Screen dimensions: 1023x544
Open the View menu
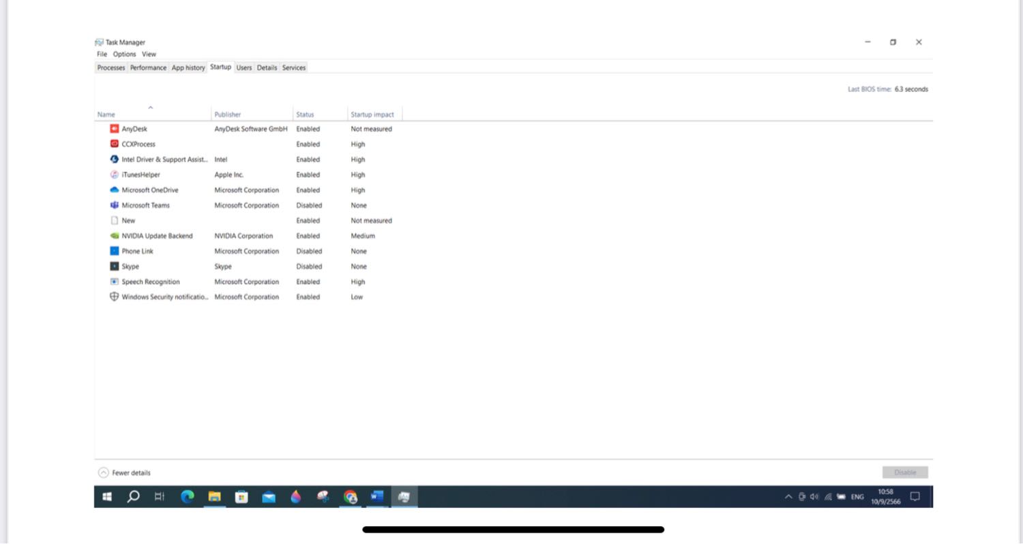pyautogui.click(x=149, y=54)
